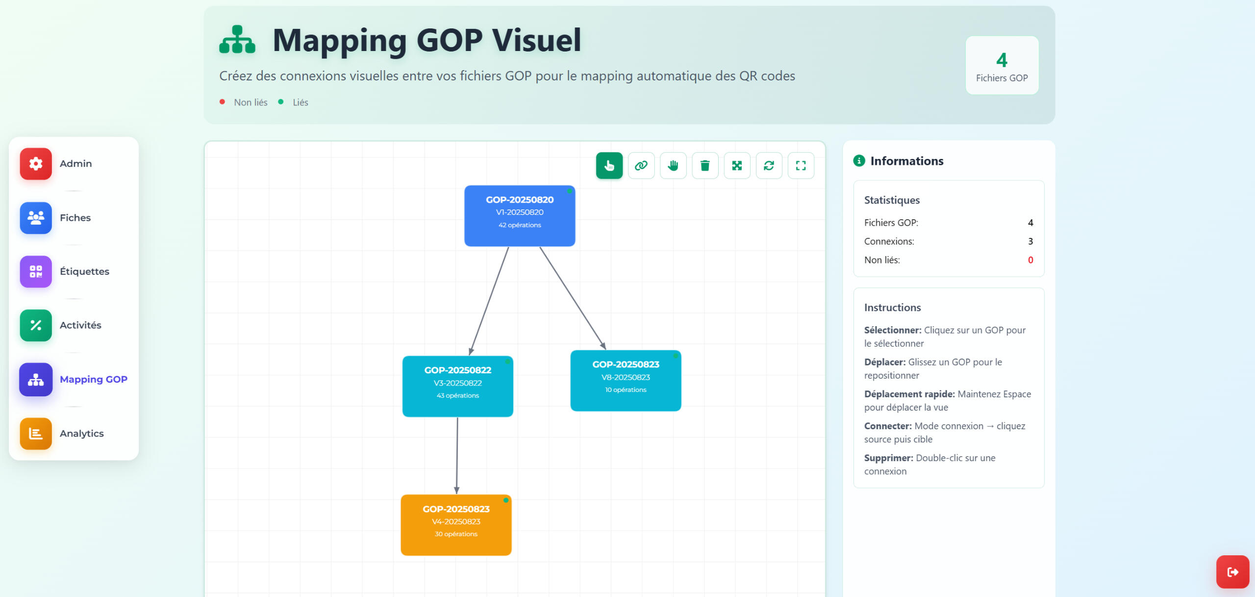Screen dimensions: 1255x597
Task: Enable the link connection mode
Action: [641, 166]
